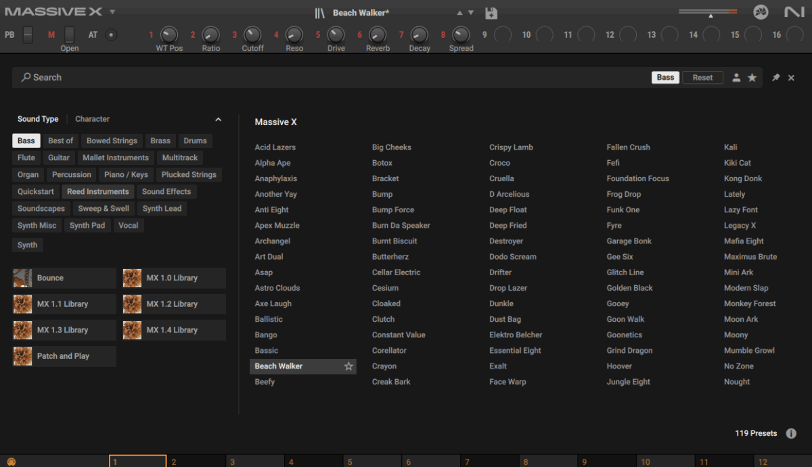This screenshot has height=467, width=812.
Task: Select the MX 1.3 Library tile
Action: point(64,330)
